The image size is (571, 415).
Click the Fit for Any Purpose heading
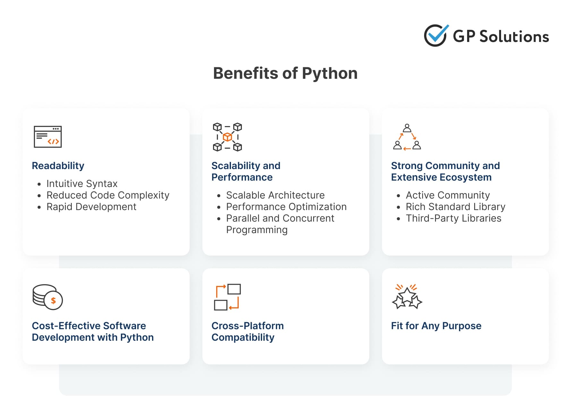pos(436,326)
